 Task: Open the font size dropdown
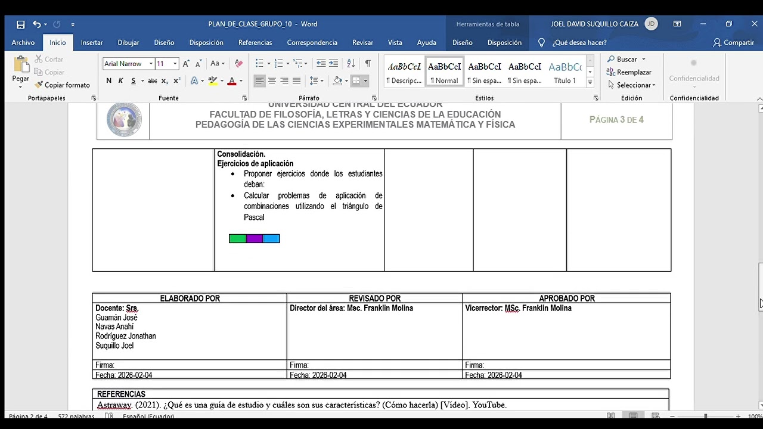(x=175, y=64)
